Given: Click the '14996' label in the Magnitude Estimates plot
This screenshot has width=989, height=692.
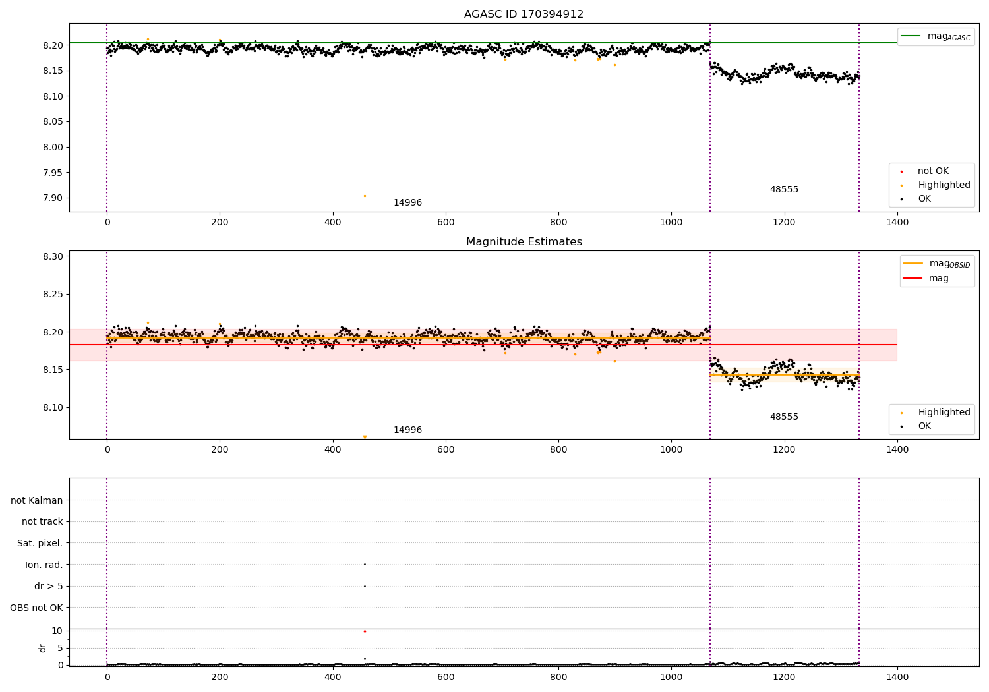Looking at the screenshot, I should (407, 430).
